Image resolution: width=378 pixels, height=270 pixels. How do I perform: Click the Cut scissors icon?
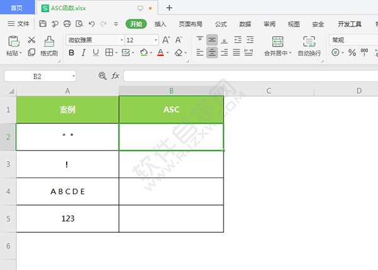(31, 40)
